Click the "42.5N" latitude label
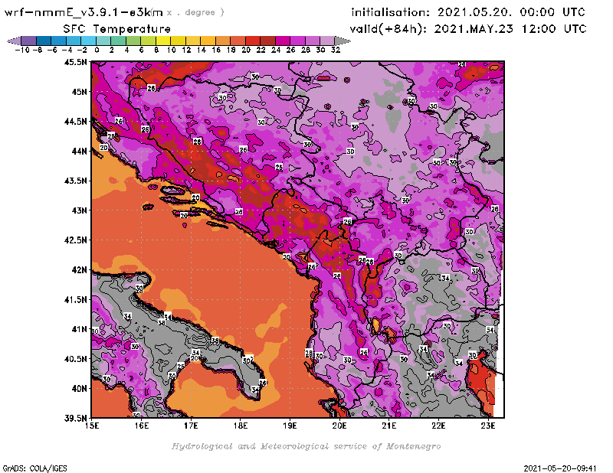 [x=76, y=240]
